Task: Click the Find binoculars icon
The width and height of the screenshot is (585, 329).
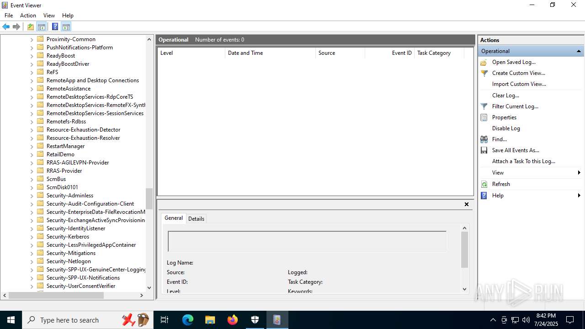Action: [484, 139]
